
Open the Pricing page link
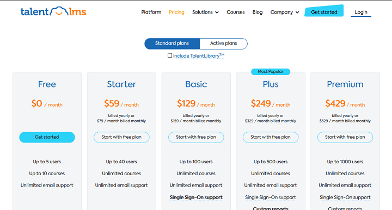coord(176,12)
